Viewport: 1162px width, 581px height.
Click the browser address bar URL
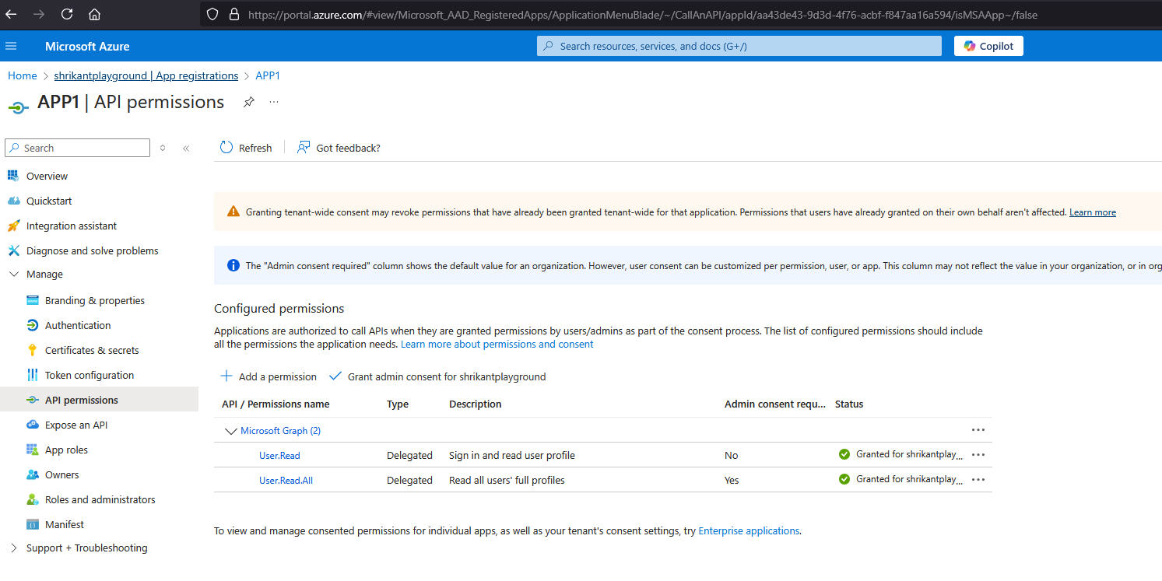(642, 15)
